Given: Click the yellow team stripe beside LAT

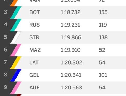Looking at the screenshot, I should tap(16, 63).
